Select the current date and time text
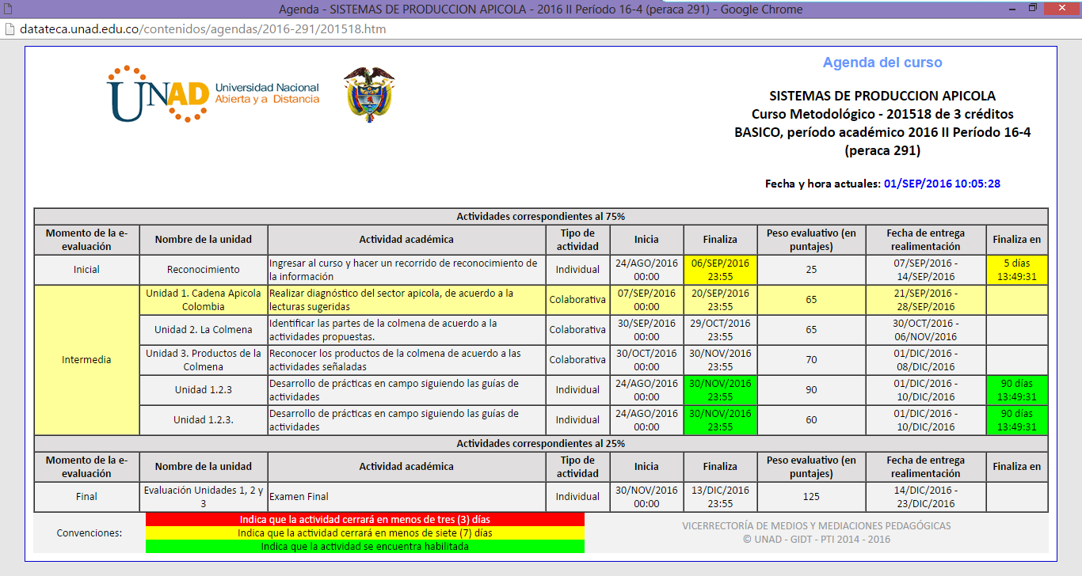The height and width of the screenshot is (576, 1082). 942,184
